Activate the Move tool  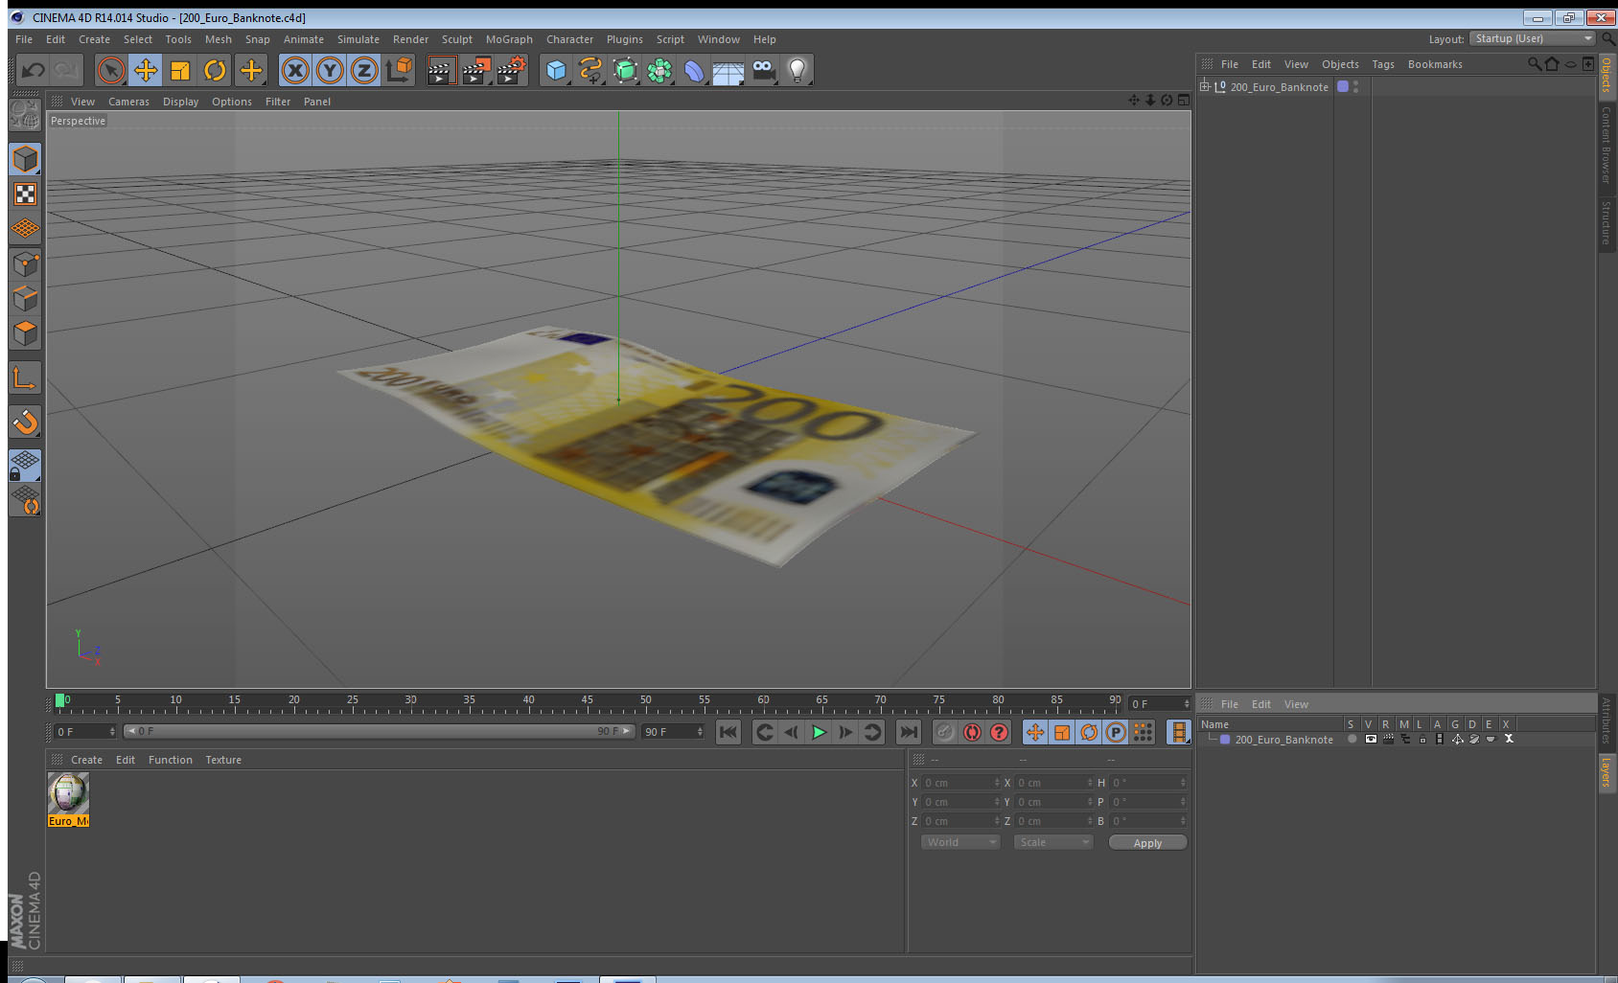click(146, 70)
